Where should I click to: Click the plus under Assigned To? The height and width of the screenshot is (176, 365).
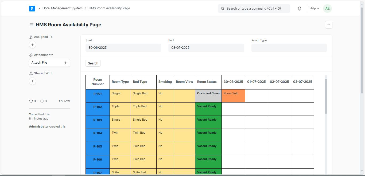[32, 45]
